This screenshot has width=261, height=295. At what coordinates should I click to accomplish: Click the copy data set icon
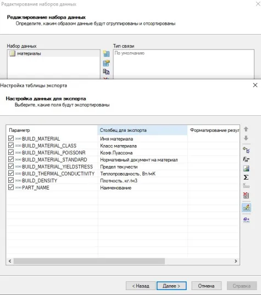[x=106, y=71]
